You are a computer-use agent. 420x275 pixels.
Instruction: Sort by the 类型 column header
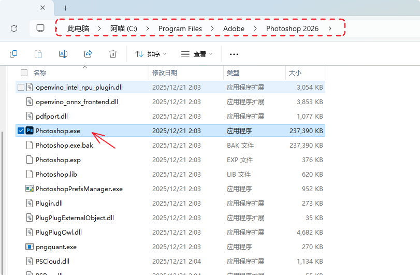point(254,73)
